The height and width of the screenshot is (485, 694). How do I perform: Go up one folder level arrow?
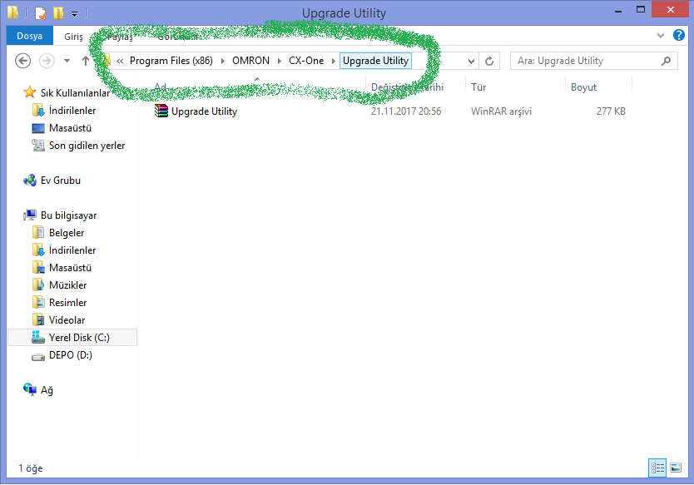[x=86, y=61]
